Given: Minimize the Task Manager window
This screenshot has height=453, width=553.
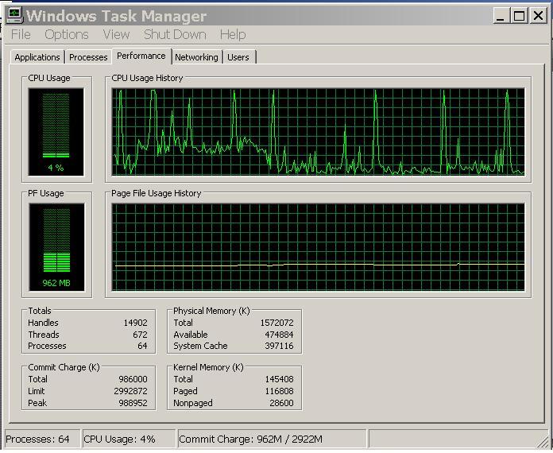Looking at the screenshot, I should 501,16.
